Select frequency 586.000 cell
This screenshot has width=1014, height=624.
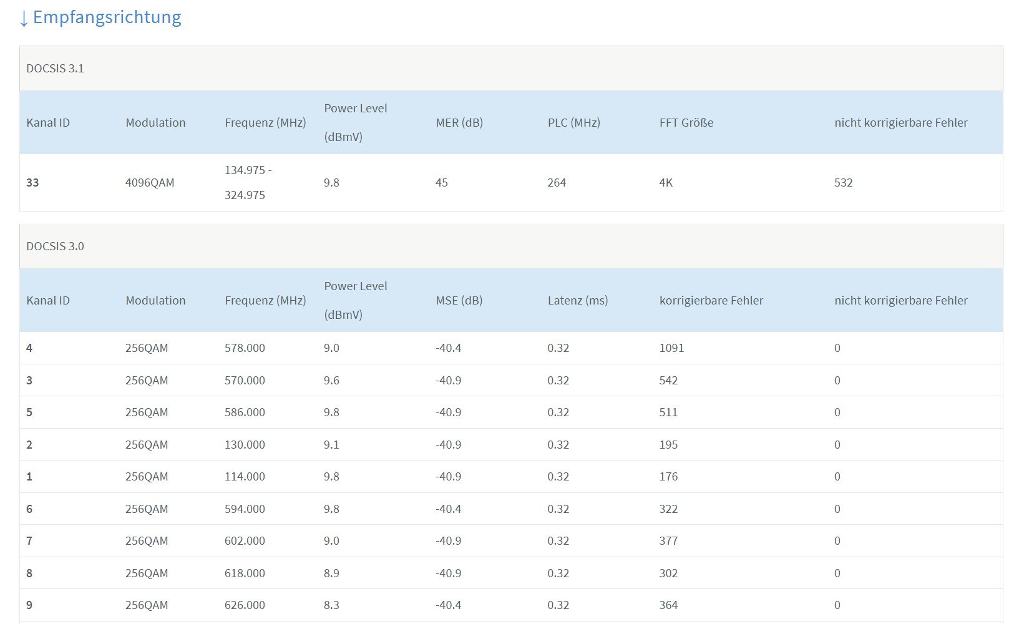(x=245, y=412)
